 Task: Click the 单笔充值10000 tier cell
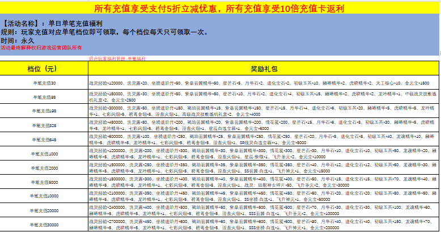coord(44,196)
